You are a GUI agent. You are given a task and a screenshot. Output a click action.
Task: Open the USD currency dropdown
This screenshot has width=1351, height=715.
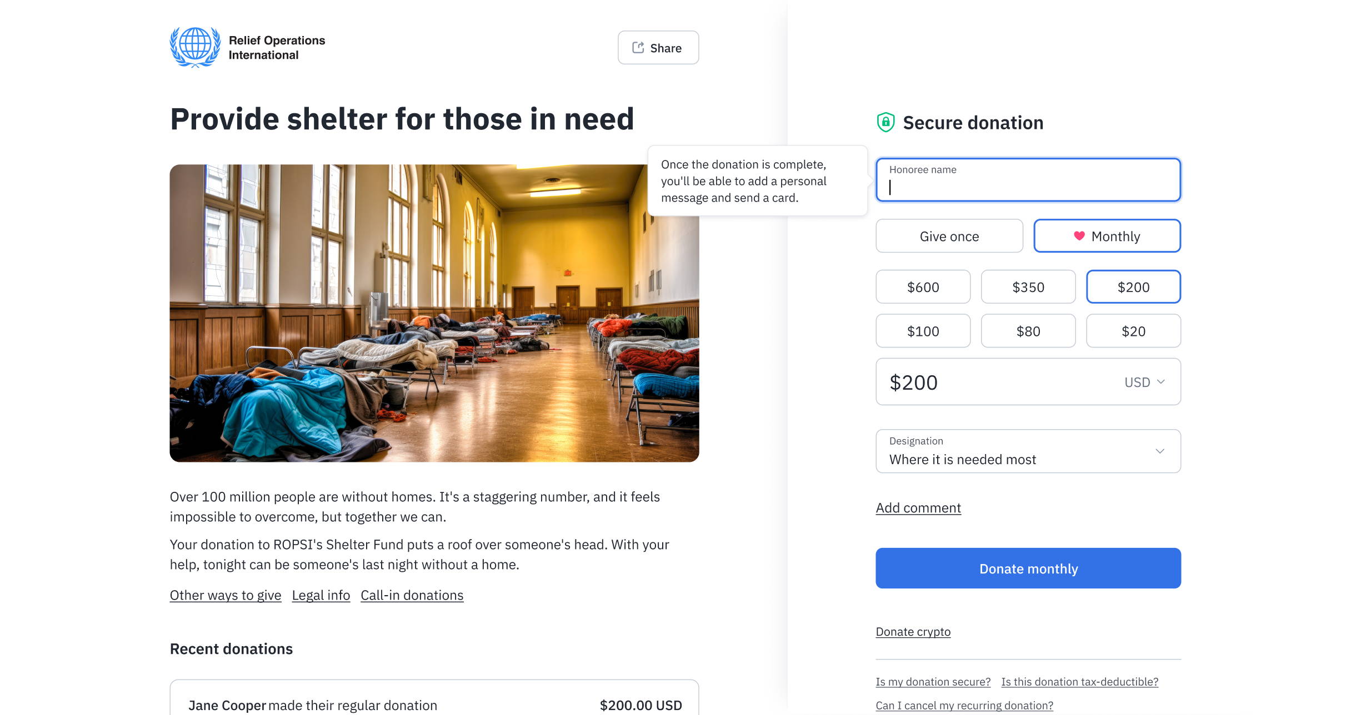(1144, 382)
